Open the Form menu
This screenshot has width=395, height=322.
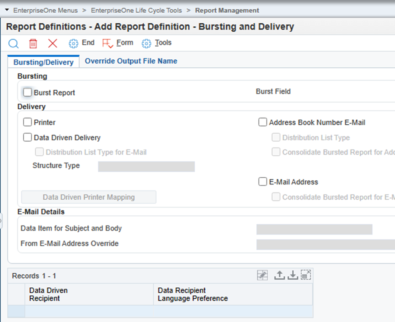[125, 43]
